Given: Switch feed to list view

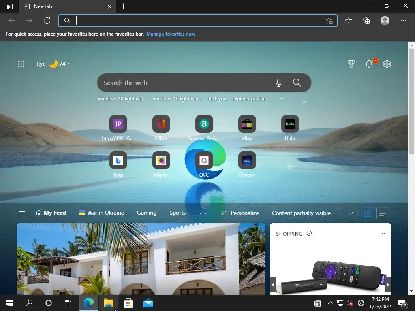Looking at the screenshot, I should 383,213.
